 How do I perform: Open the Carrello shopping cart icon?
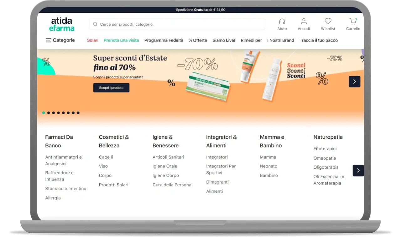353,22
